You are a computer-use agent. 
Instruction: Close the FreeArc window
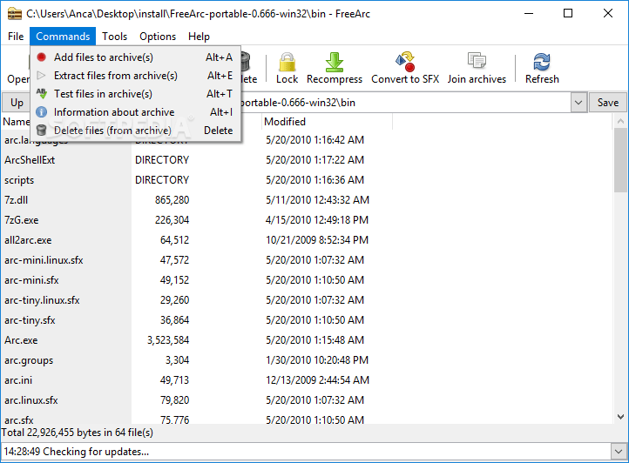pos(608,13)
